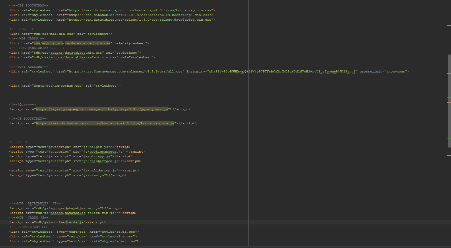Click the styles/admin.css href value

[x=113, y=241]
